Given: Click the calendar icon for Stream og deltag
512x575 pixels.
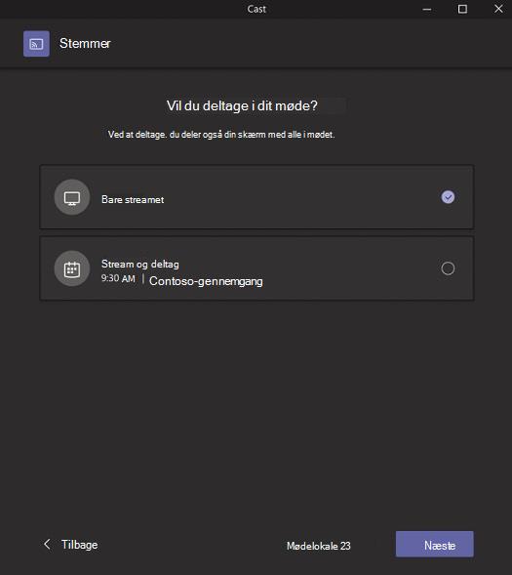Looking at the screenshot, I should tap(72, 268).
